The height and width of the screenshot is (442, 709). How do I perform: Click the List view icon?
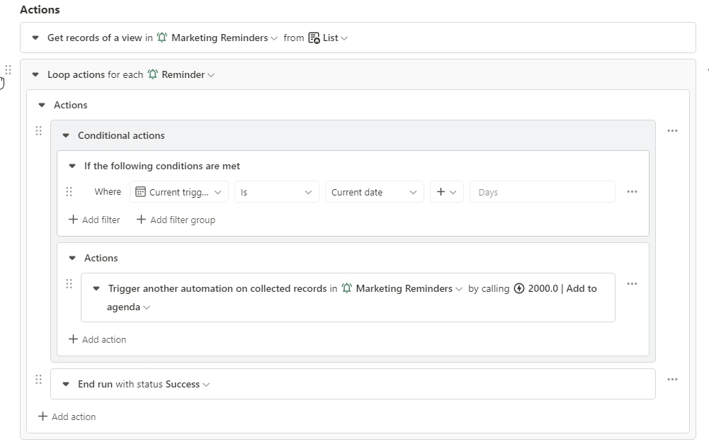(314, 38)
